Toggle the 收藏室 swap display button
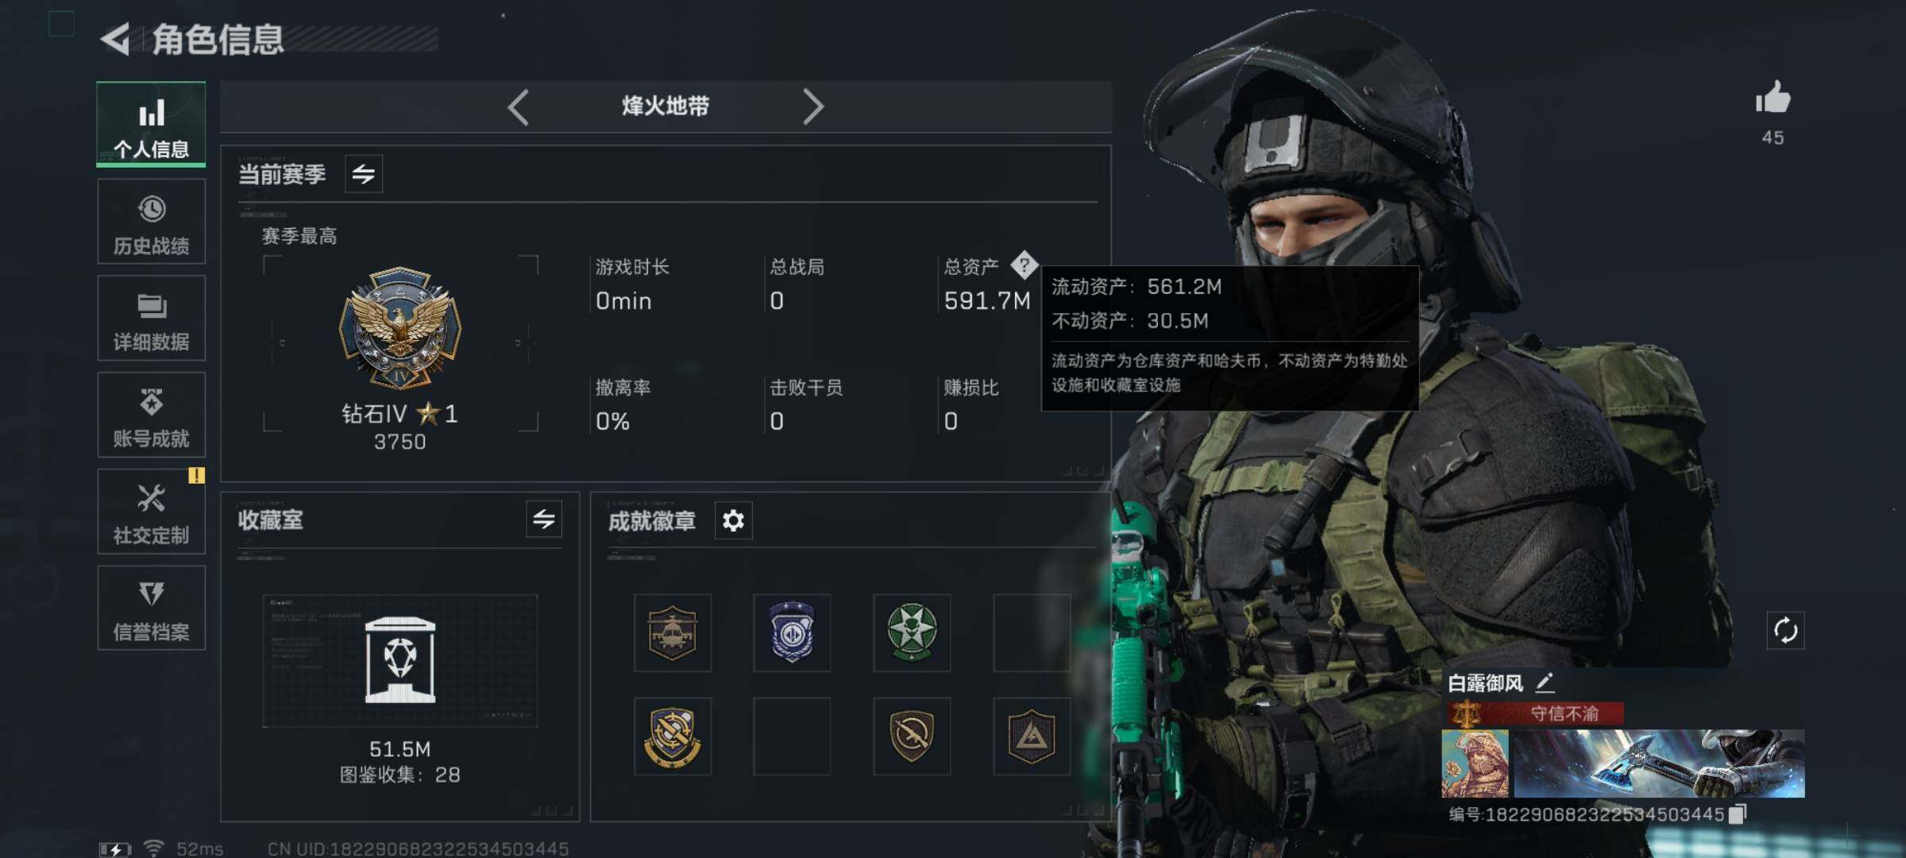 coord(544,520)
